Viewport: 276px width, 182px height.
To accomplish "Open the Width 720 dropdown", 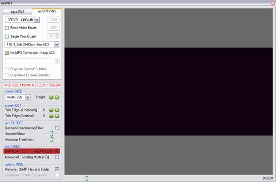I will tap(28, 97).
